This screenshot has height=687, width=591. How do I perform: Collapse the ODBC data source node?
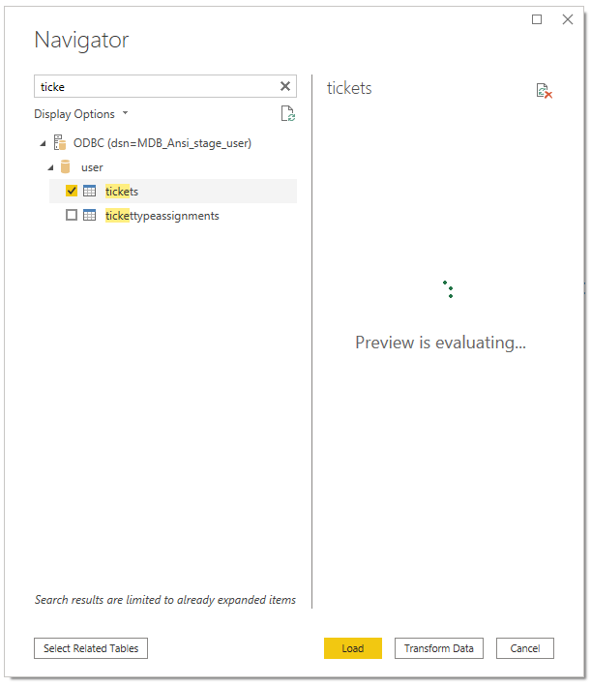[x=43, y=143]
